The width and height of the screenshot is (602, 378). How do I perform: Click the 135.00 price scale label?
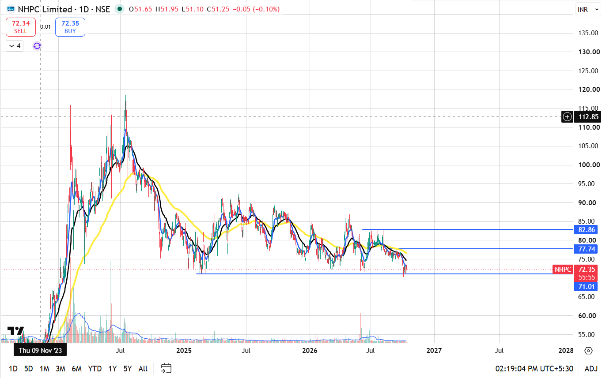point(588,33)
